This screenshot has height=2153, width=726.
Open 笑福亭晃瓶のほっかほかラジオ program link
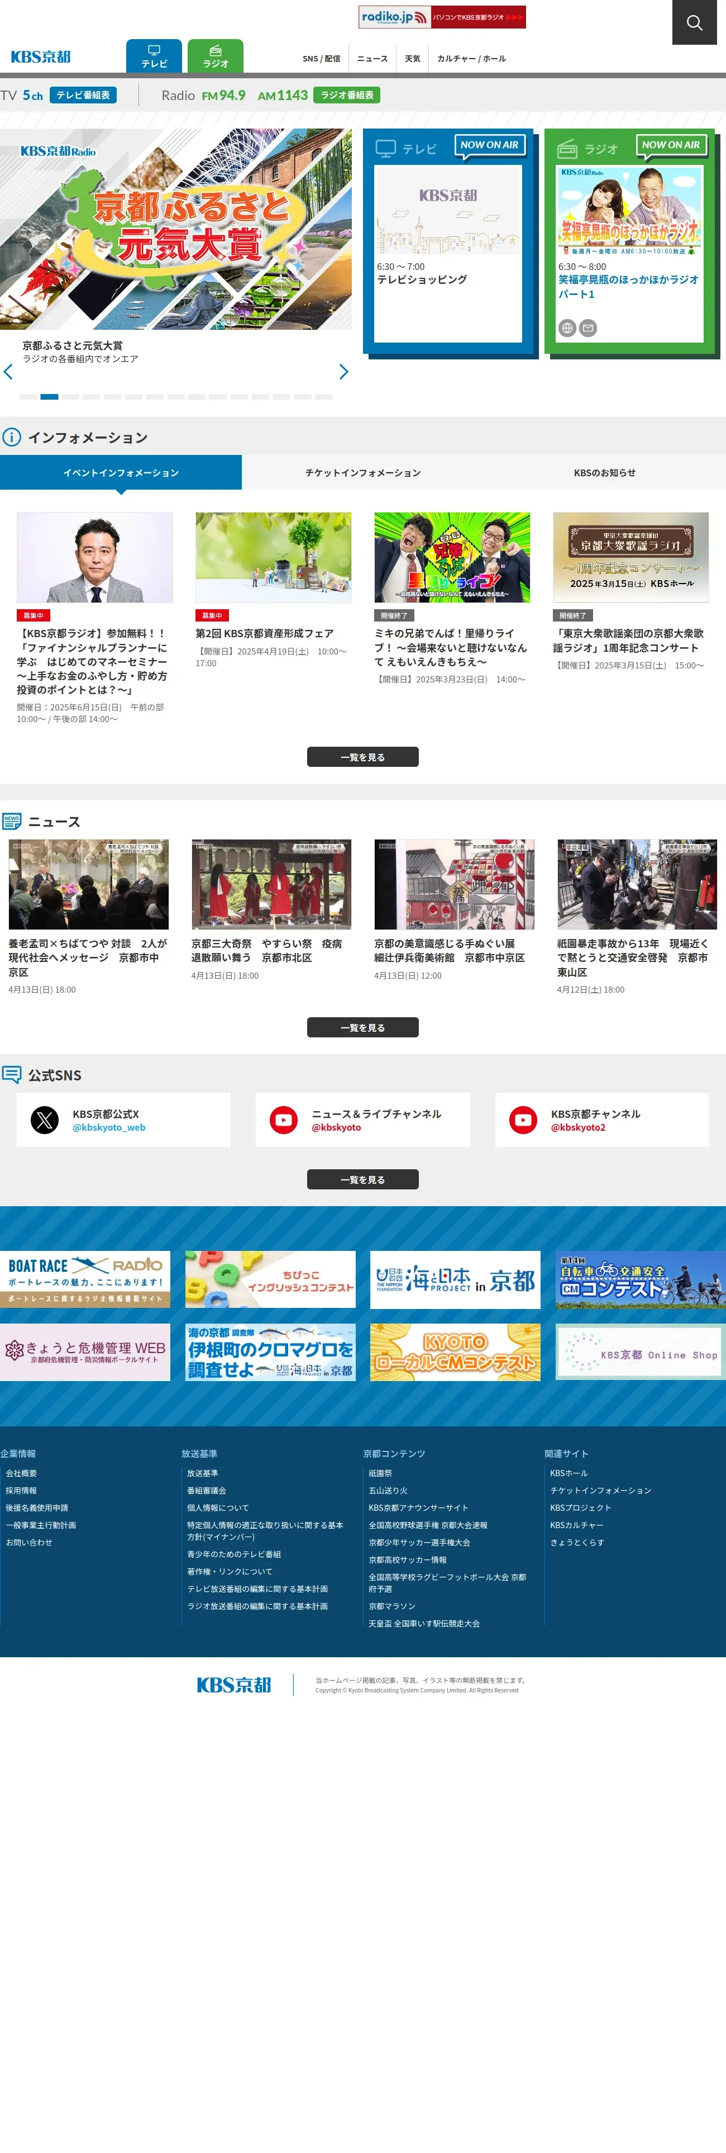tap(628, 287)
